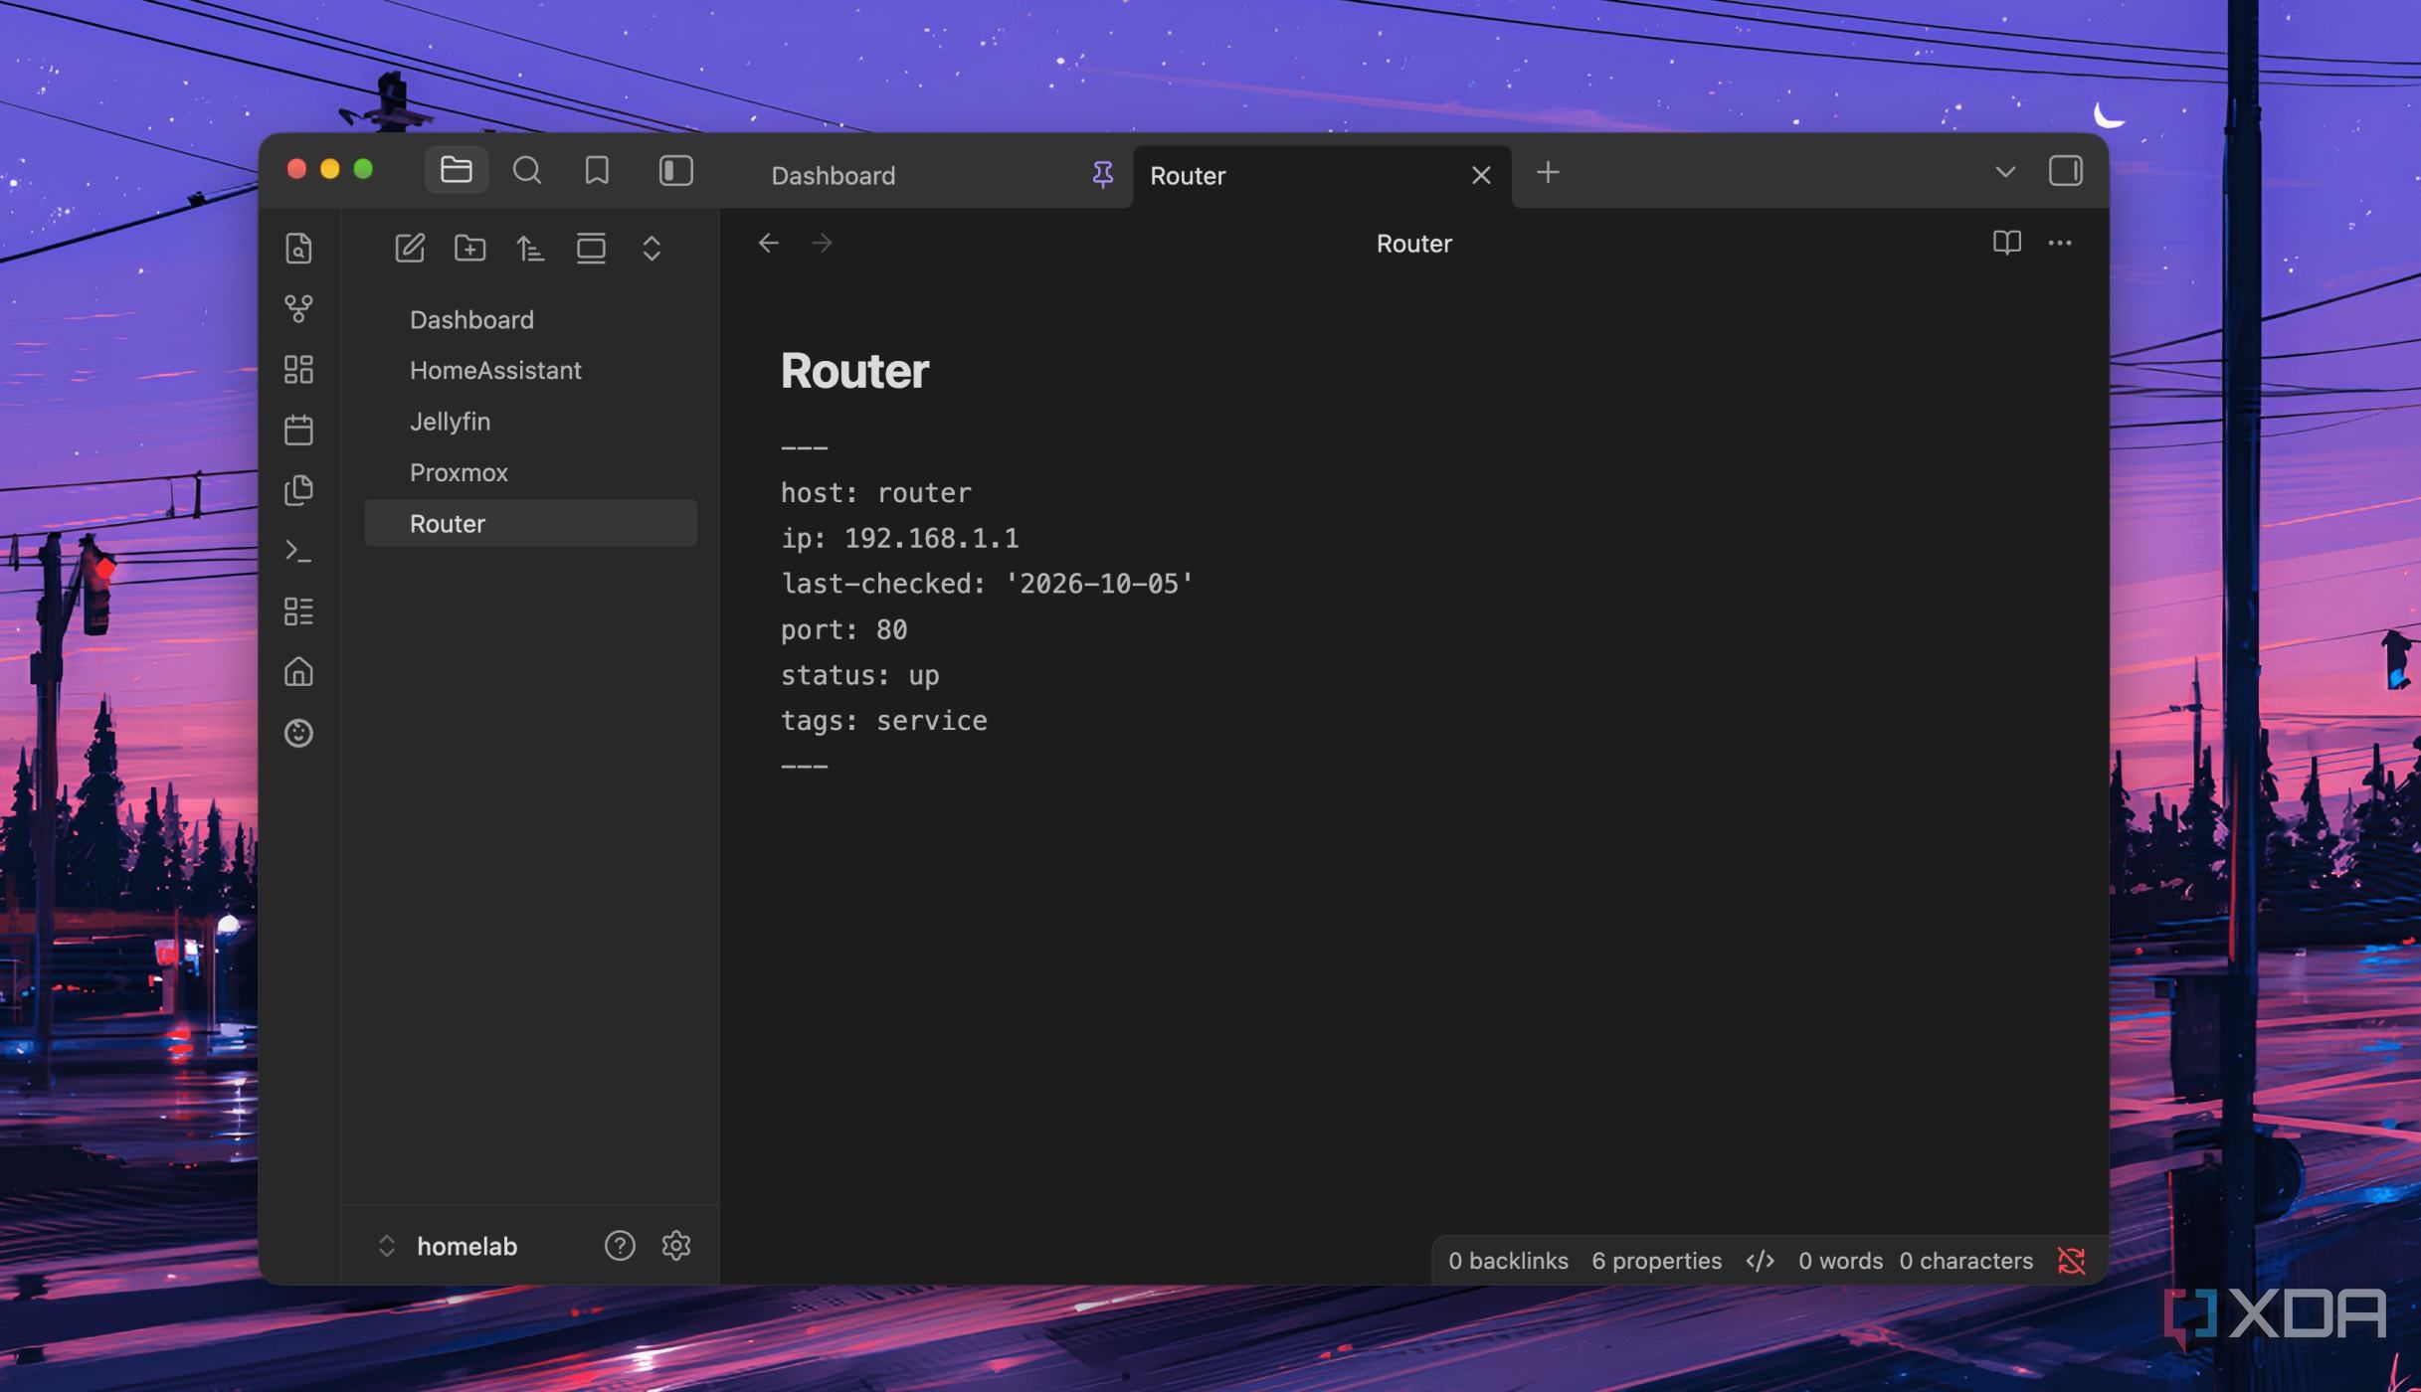
Task: Navigate back with the left arrow
Action: (x=768, y=243)
